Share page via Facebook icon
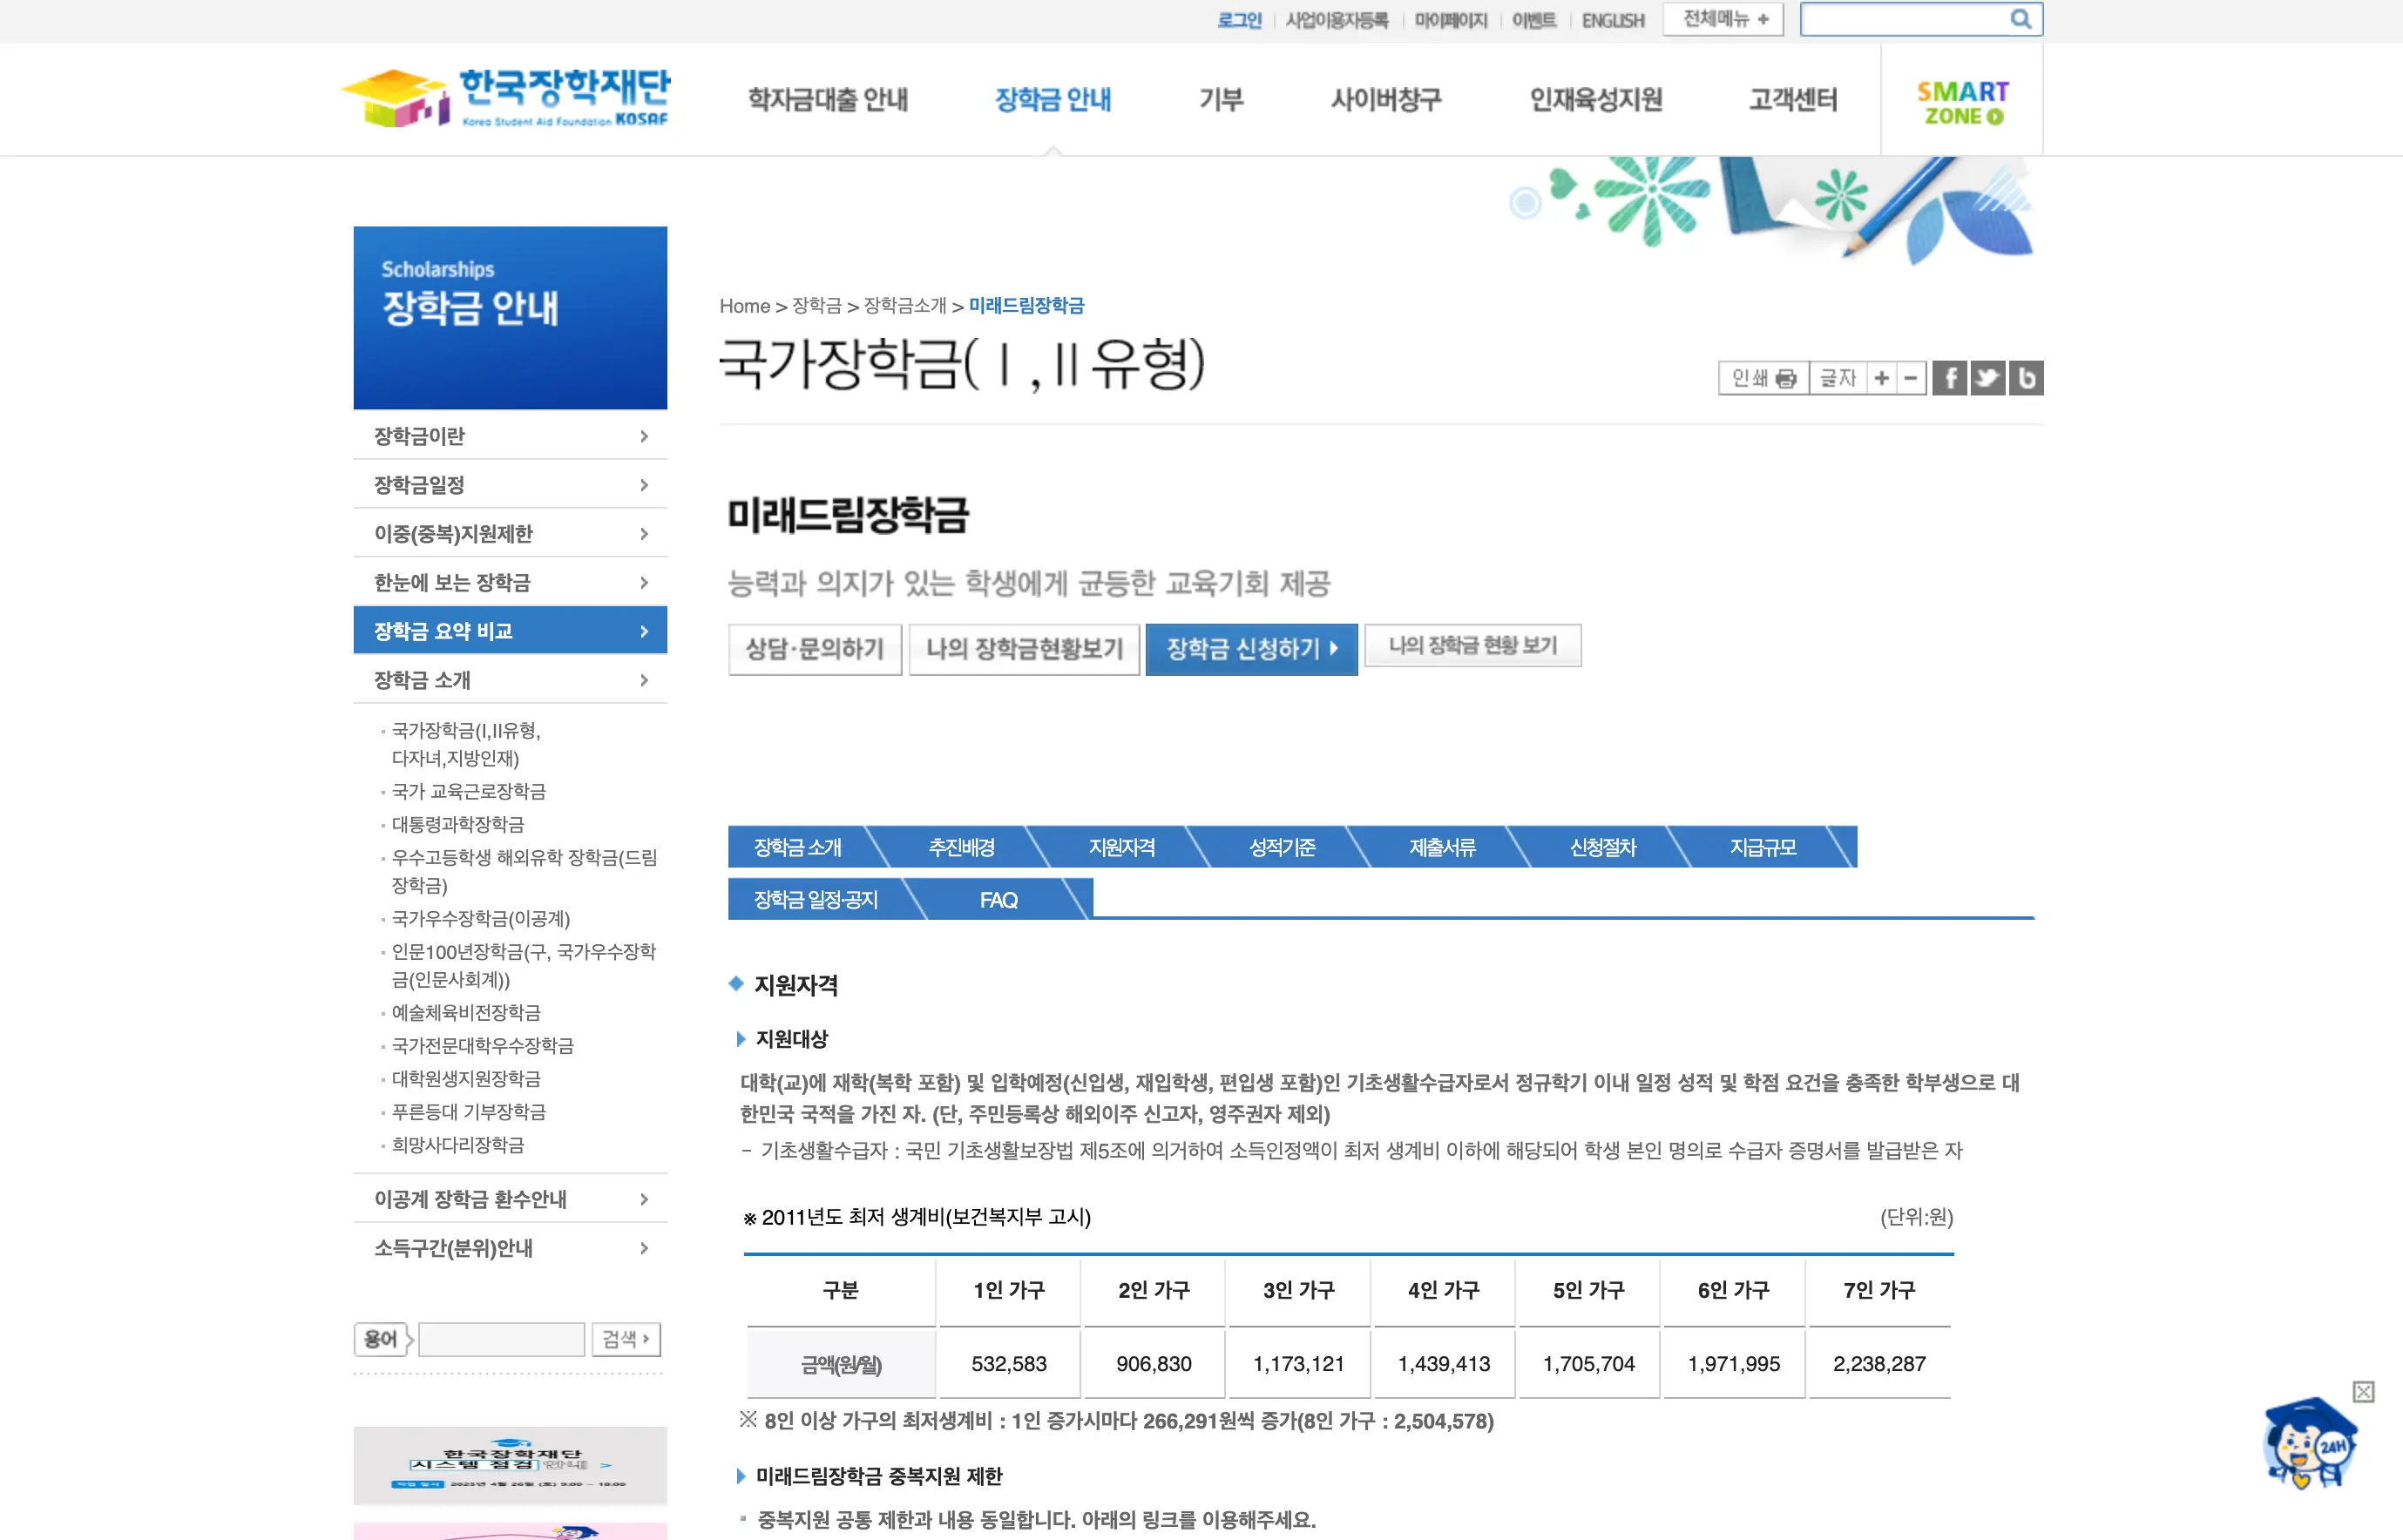This screenshot has height=1540, width=2403. 1949,378
